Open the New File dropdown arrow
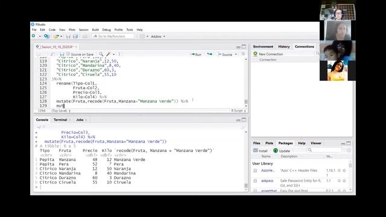 click(x=40, y=36)
